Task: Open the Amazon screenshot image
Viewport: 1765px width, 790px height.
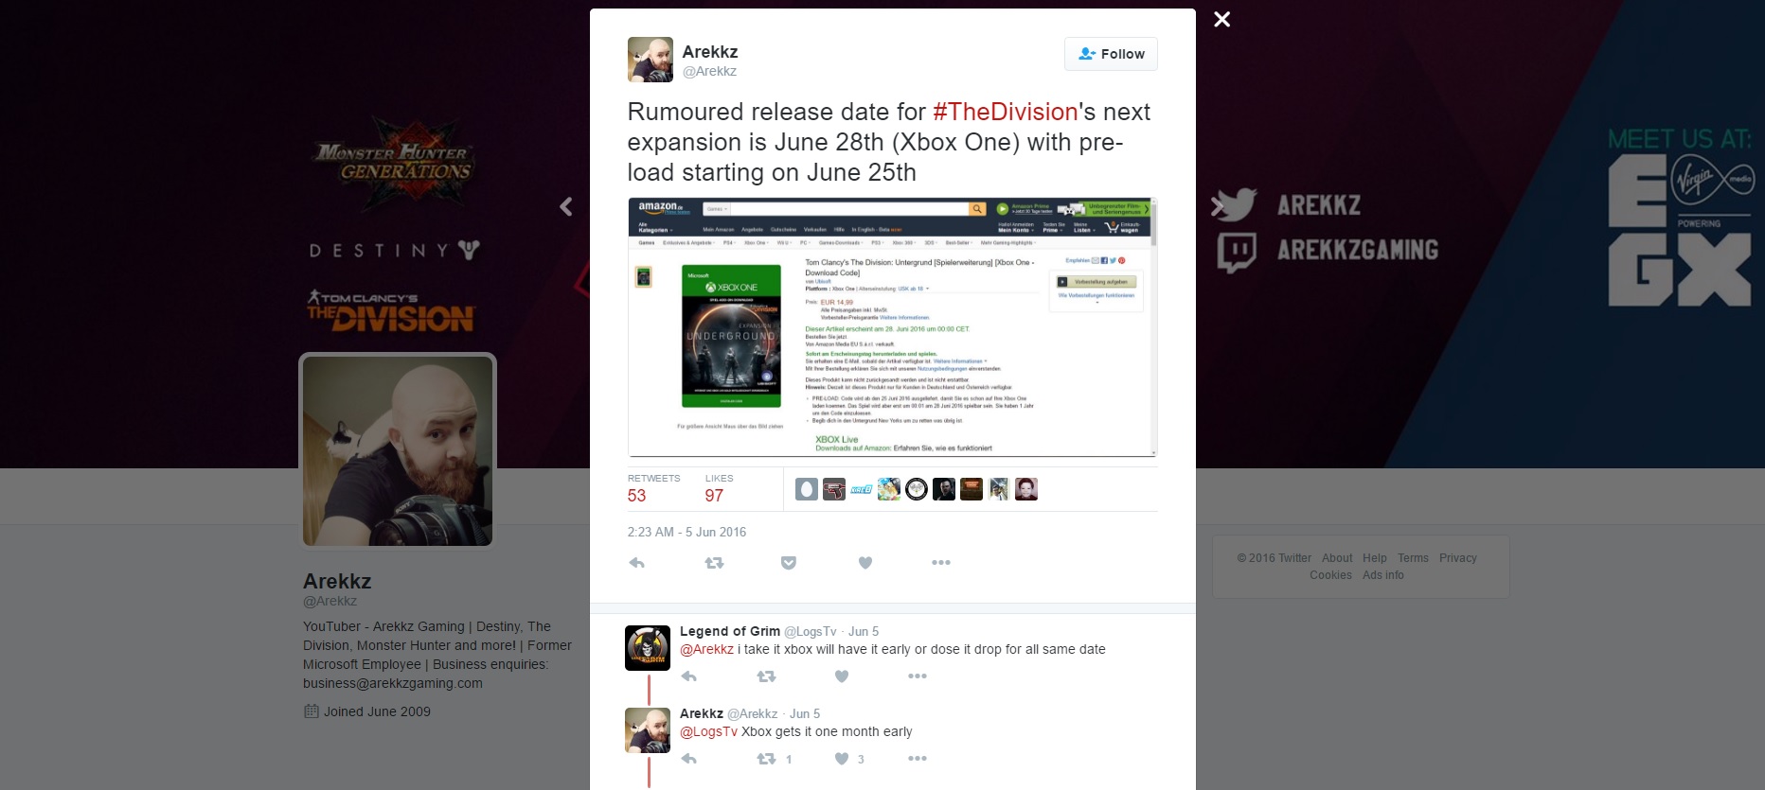Action: click(892, 327)
